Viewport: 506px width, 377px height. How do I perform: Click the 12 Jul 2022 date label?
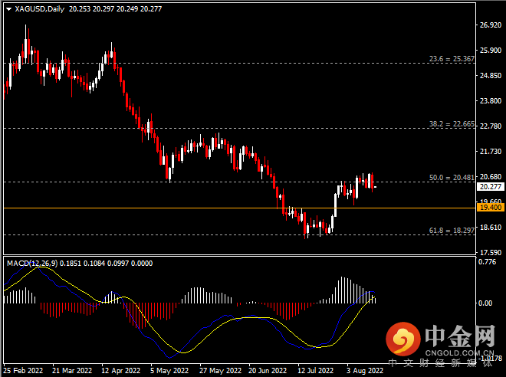[316, 371]
